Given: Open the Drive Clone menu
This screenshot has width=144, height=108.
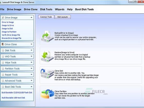Looking at the screenshot, I should 31,9.
